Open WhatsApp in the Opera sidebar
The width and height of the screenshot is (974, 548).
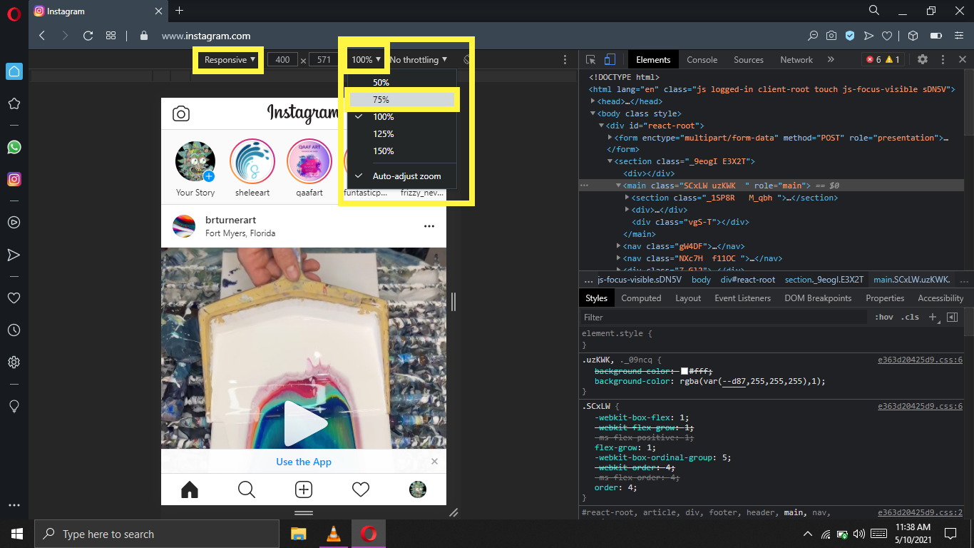click(x=14, y=147)
